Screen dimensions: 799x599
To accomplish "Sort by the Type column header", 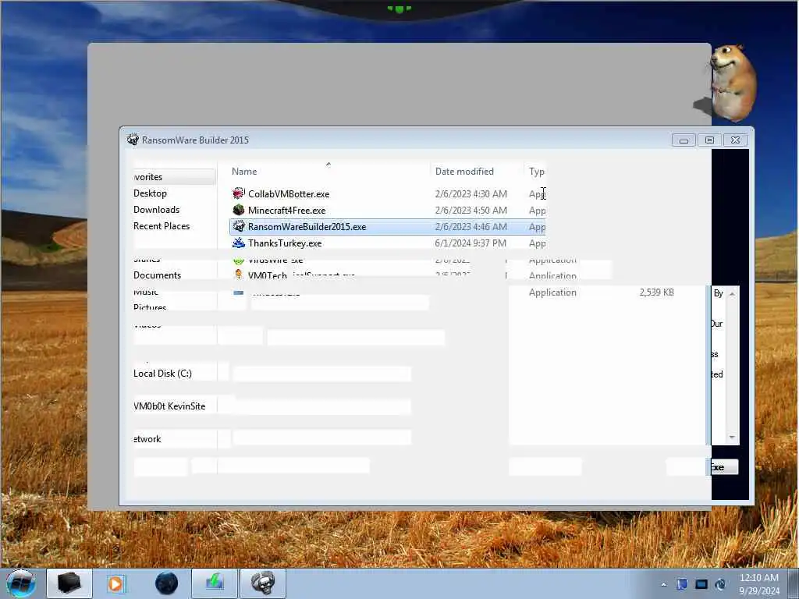I will pos(537,172).
